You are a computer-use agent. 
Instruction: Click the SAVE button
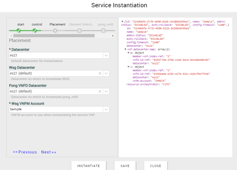pyautogui.click(x=125, y=166)
